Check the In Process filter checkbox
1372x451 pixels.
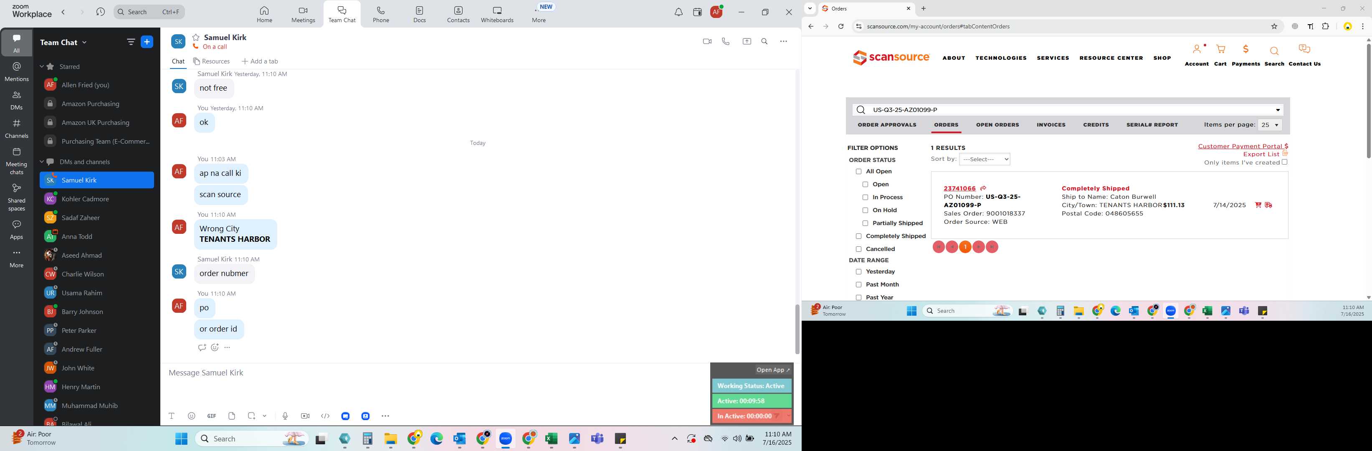pyautogui.click(x=865, y=198)
